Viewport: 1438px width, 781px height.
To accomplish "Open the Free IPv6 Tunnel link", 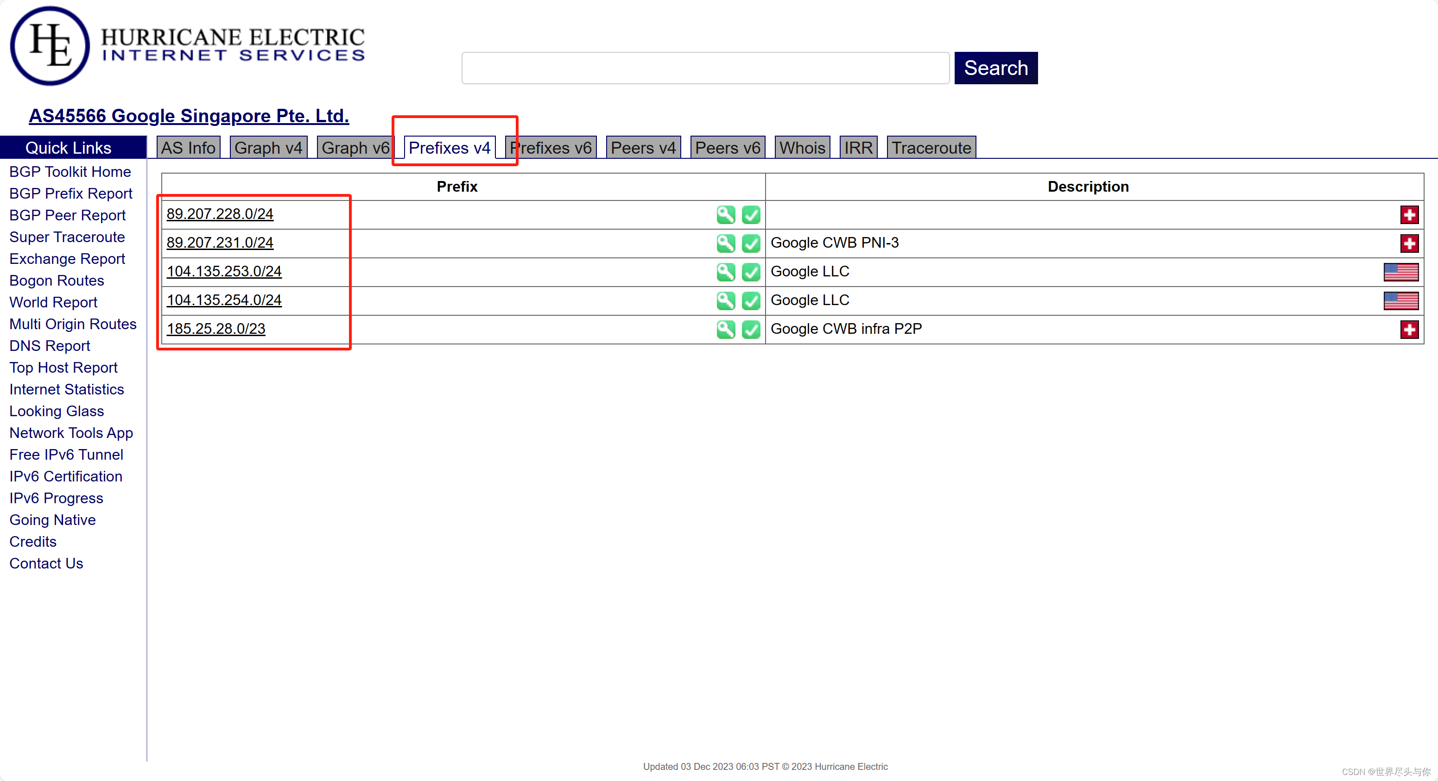I will [66, 455].
